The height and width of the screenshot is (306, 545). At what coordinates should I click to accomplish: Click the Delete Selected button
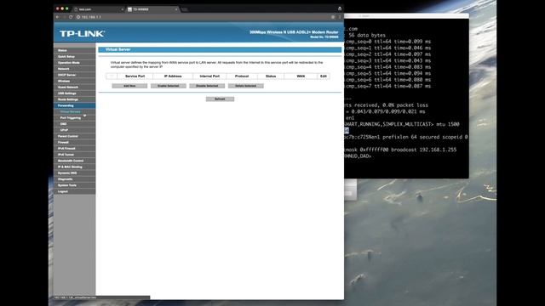[246, 86]
